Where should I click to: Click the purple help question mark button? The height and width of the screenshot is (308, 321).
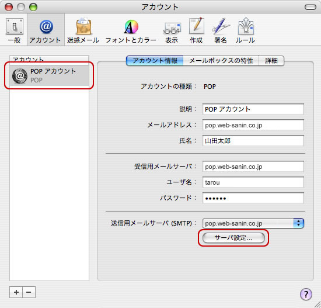(306, 294)
